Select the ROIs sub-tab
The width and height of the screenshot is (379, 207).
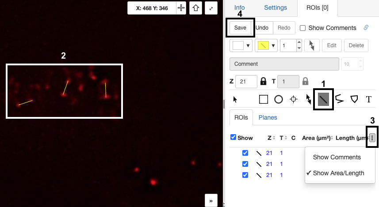point(241,117)
